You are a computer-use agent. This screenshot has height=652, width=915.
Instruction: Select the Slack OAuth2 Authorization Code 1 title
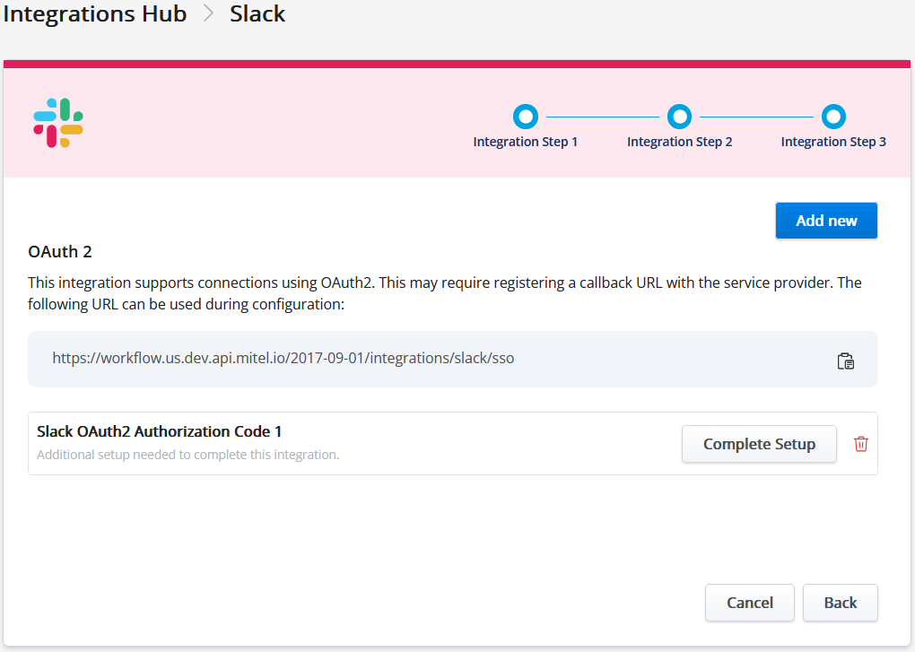166,431
